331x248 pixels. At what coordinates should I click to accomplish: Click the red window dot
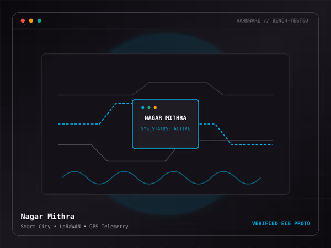click(x=23, y=21)
